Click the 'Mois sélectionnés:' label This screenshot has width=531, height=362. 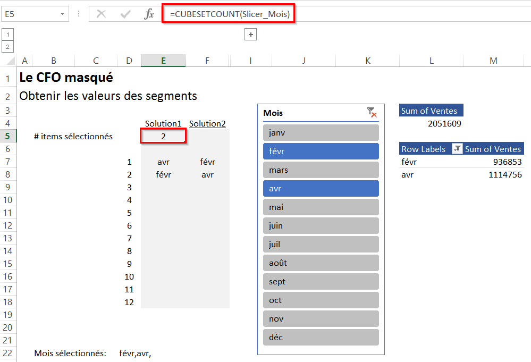(x=70, y=353)
